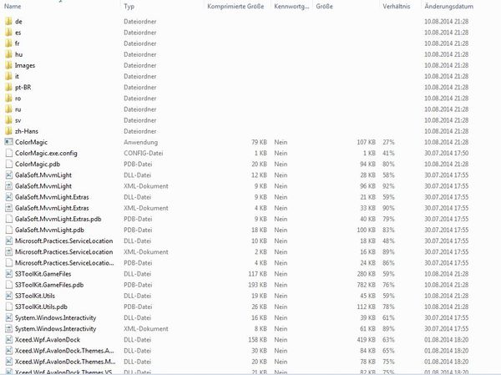Click 'Dateiordner' type of the de folder
This screenshot has width=501, height=375.
(140, 22)
